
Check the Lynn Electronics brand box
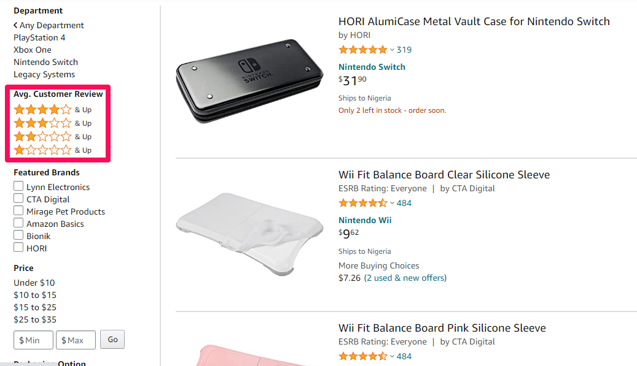tap(18, 186)
